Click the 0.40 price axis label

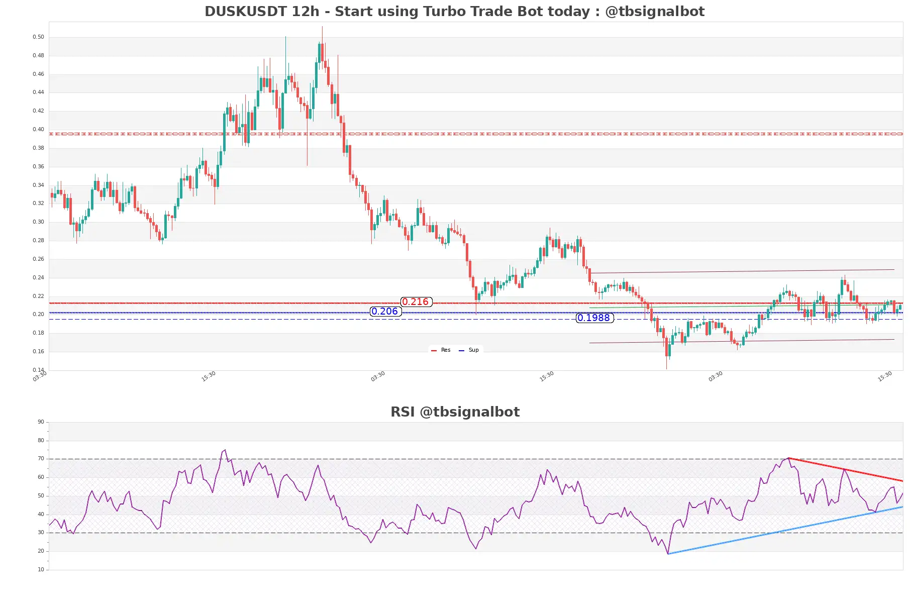click(x=38, y=130)
